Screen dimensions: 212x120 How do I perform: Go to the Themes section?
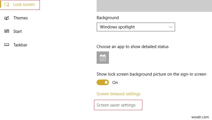20,18
